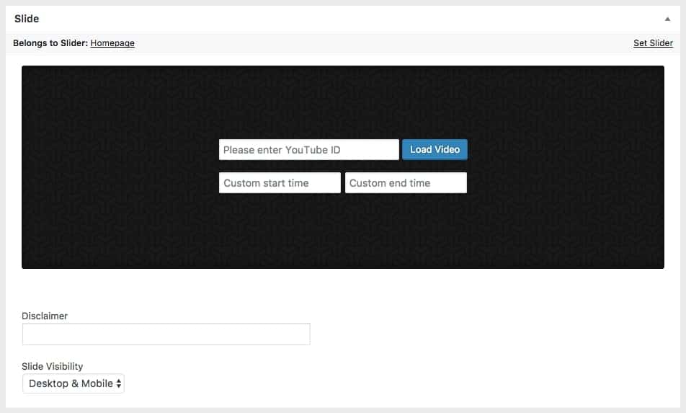Screen dimensions: 686x413
Task: Open the Homepage slider link
Action: point(112,43)
